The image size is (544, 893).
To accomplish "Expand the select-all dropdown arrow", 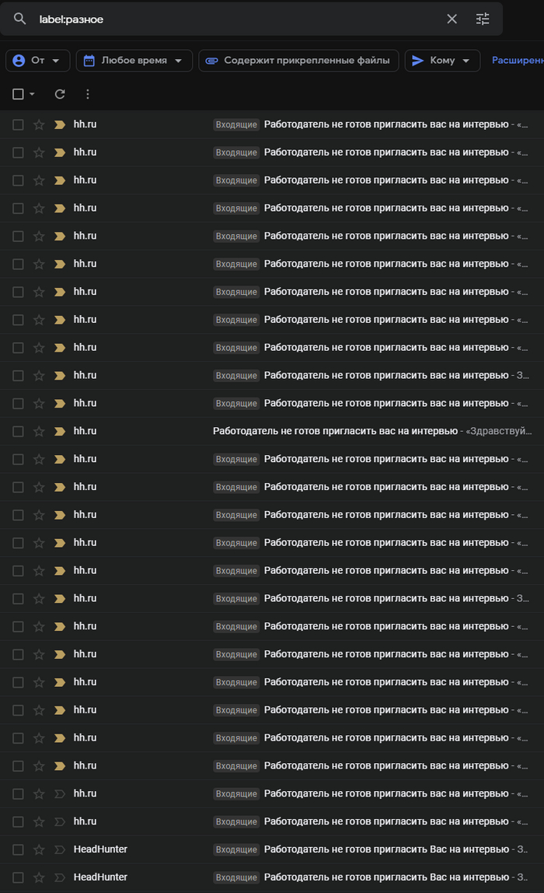I will point(32,94).
